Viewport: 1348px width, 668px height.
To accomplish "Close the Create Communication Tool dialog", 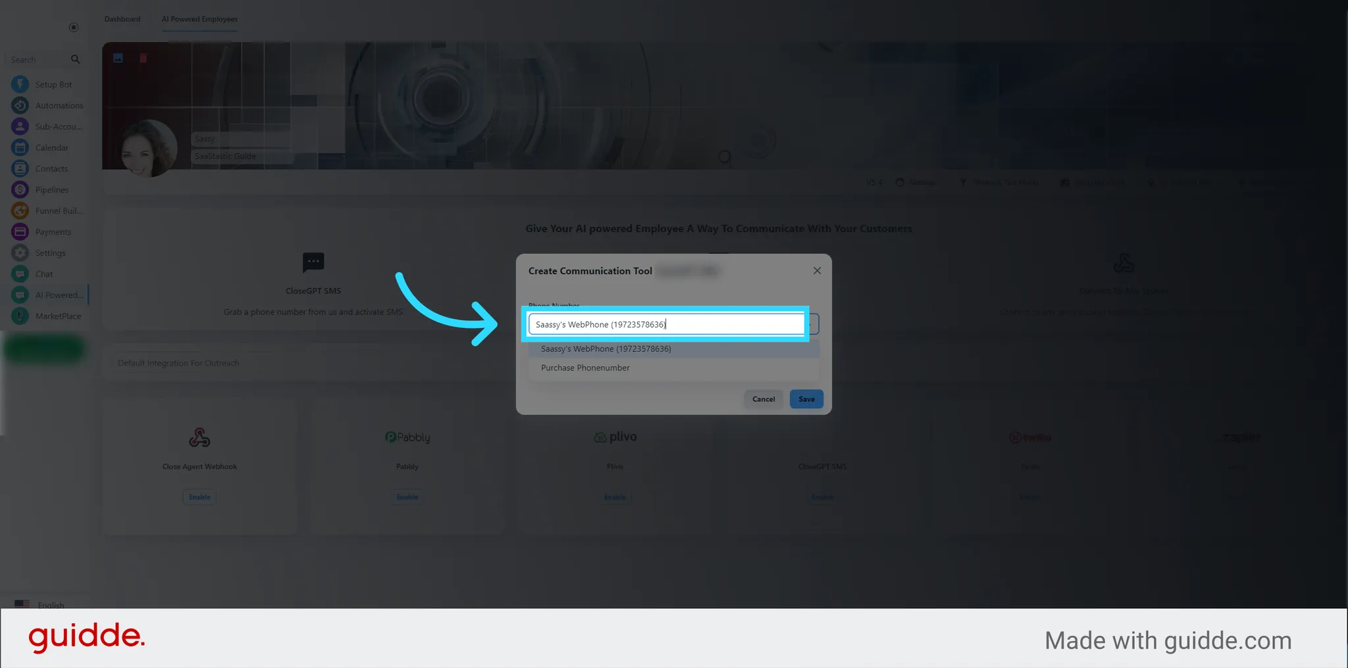I will click(x=817, y=270).
